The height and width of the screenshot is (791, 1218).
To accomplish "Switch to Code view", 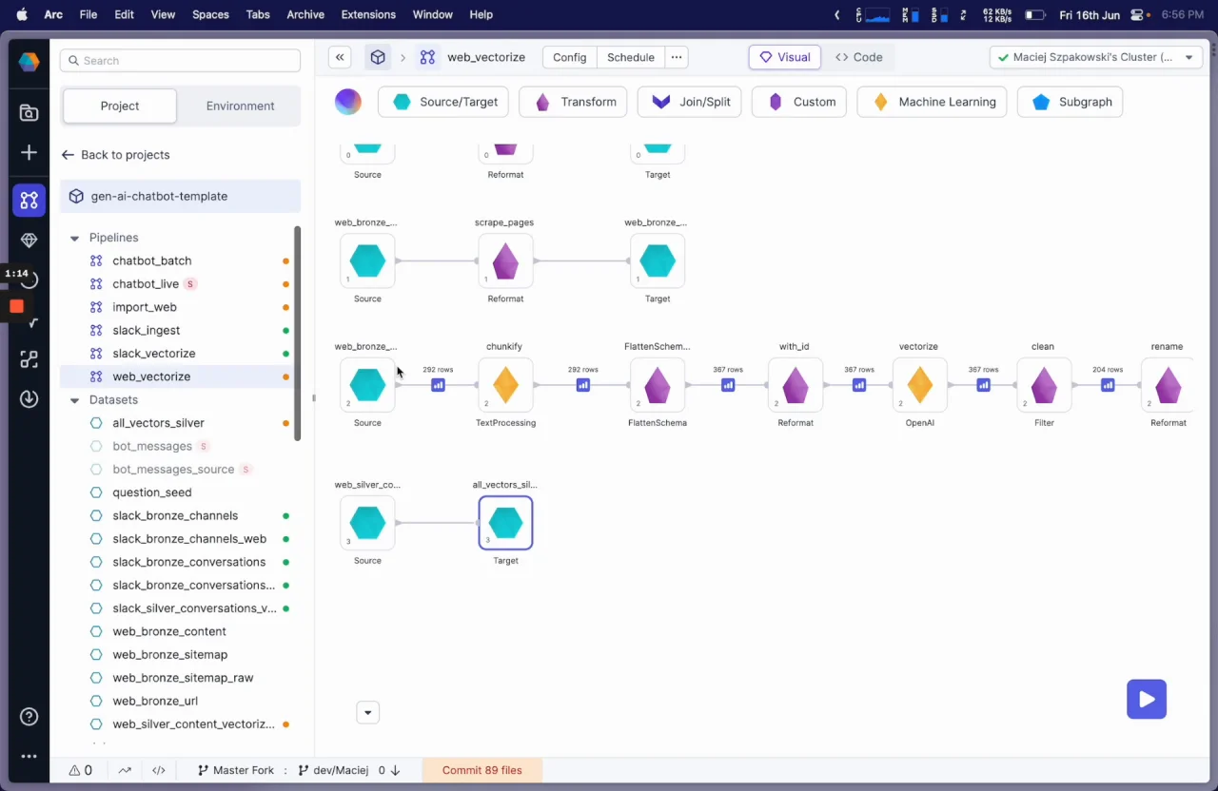I will [858, 57].
